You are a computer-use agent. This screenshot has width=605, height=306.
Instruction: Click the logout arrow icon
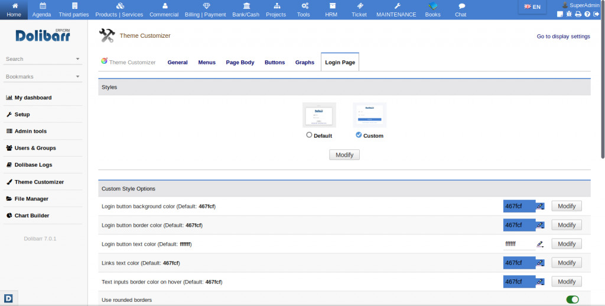[596, 14]
